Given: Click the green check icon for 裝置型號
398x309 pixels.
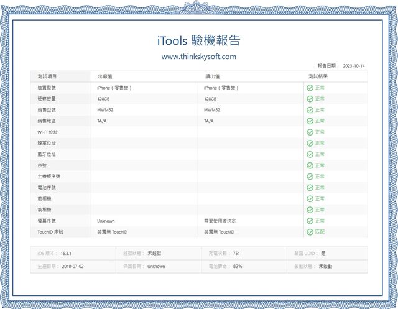Looking at the screenshot, I should coord(310,88).
